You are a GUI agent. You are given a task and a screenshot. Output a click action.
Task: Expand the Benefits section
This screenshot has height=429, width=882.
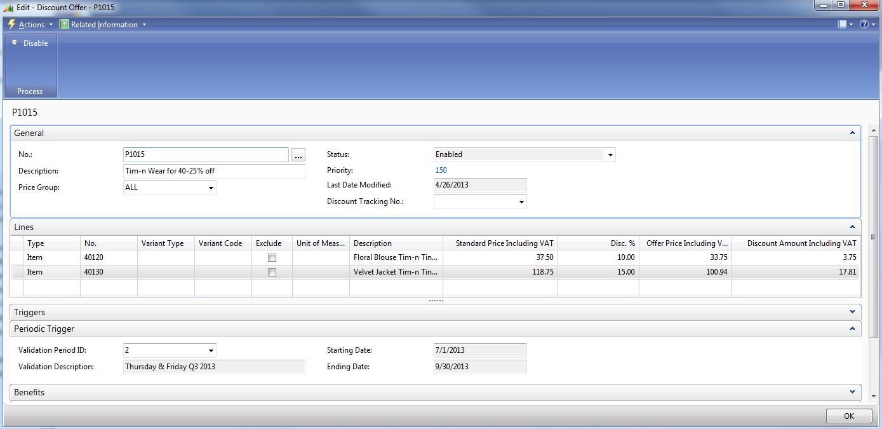pos(852,392)
